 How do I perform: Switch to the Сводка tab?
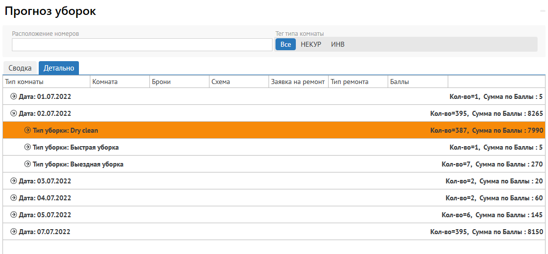point(20,68)
